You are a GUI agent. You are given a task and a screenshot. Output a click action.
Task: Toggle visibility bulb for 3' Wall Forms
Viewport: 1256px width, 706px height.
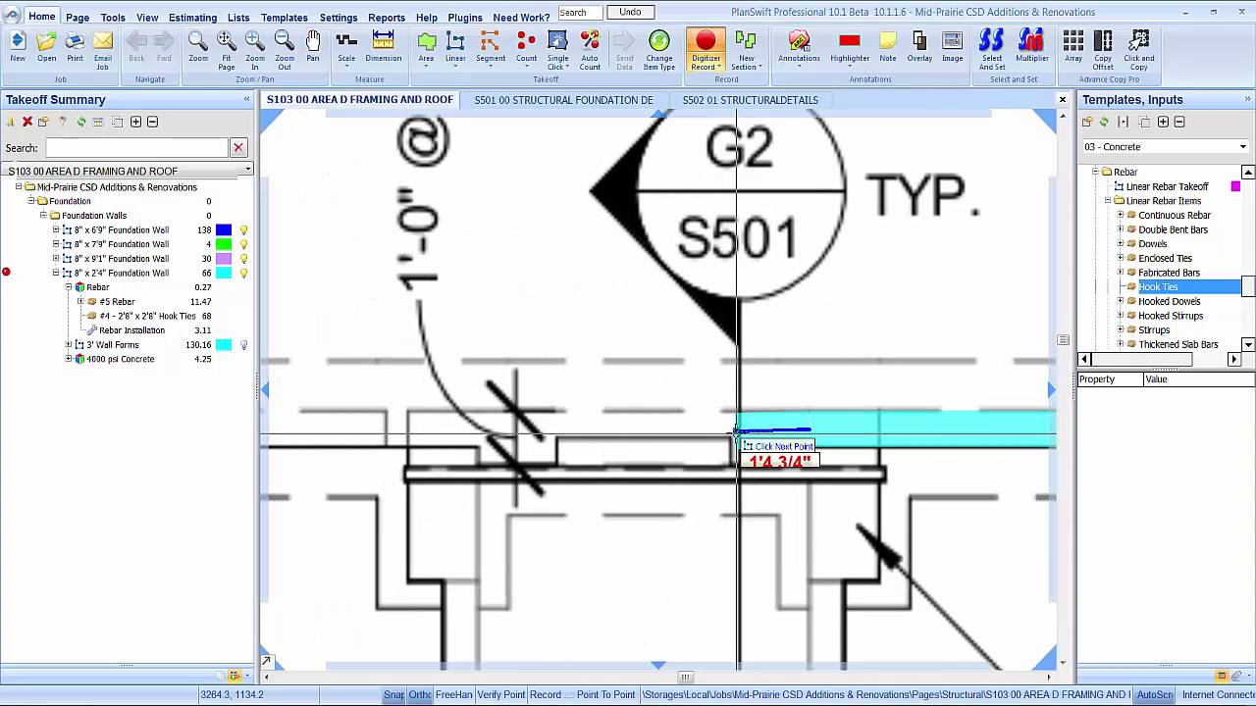(x=244, y=345)
